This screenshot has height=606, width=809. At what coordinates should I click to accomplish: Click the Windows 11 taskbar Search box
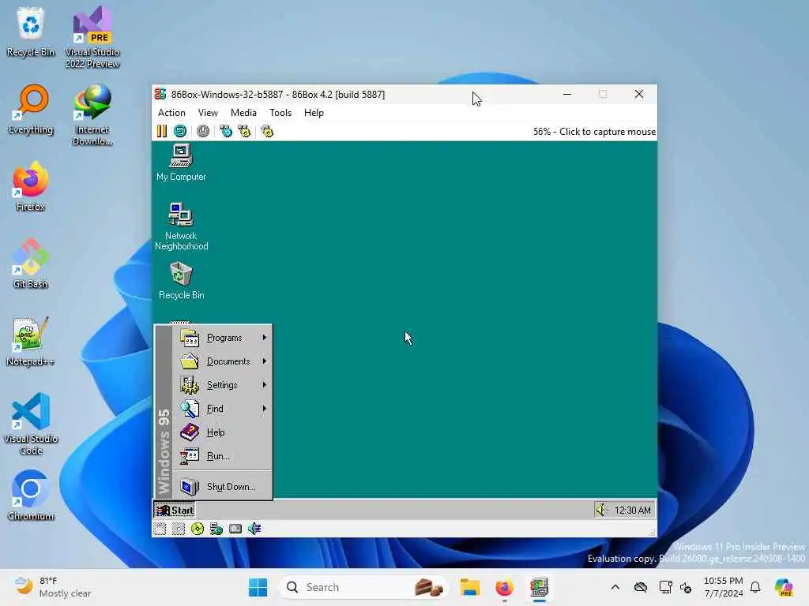coord(363,587)
